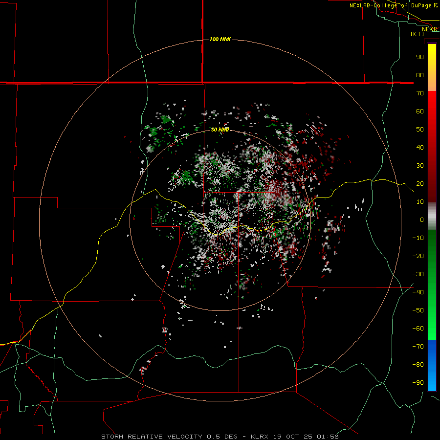Click the 10 value on velocity scale
Image resolution: width=440 pixels, height=440 pixels.
pos(420,202)
